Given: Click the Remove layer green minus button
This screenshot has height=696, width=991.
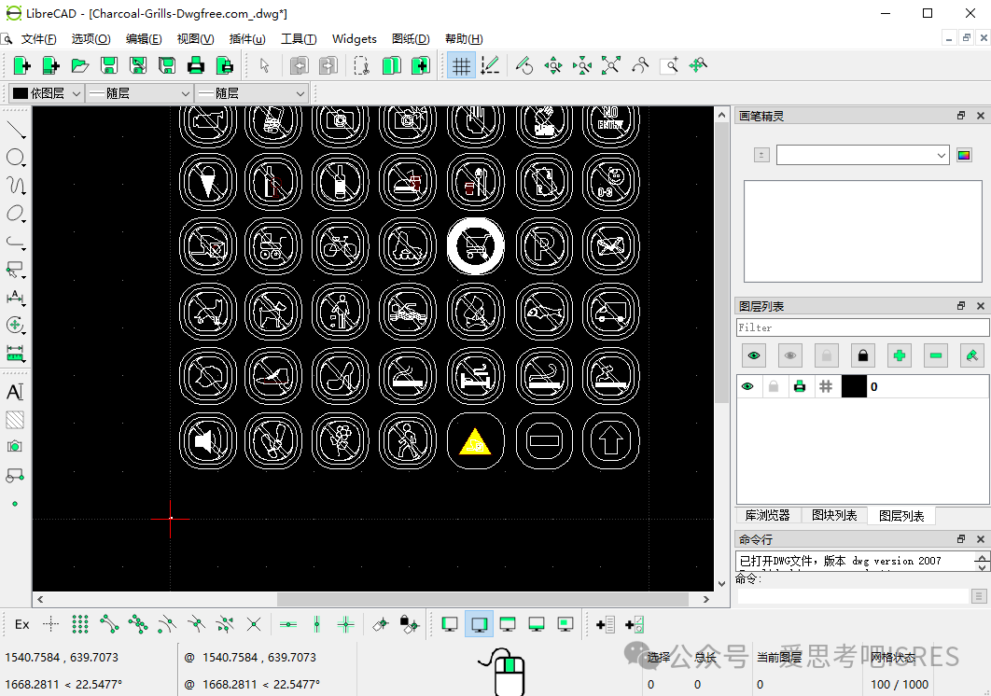Looking at the screenshot, I should (x=936, y=355).
